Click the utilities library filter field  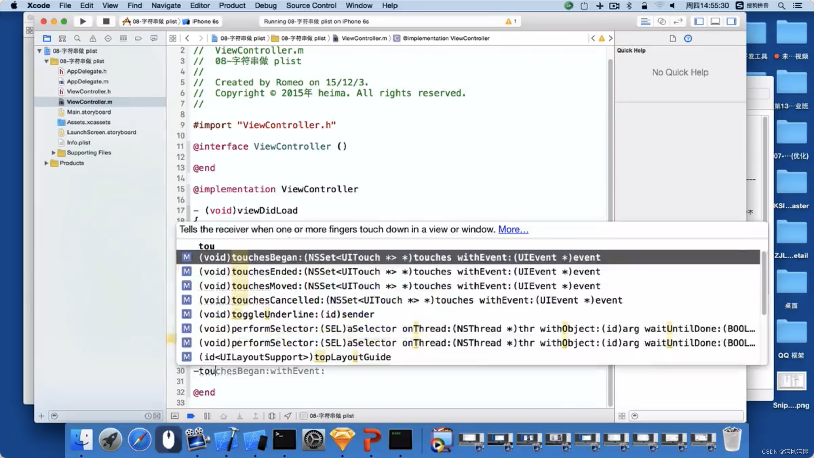686,416
